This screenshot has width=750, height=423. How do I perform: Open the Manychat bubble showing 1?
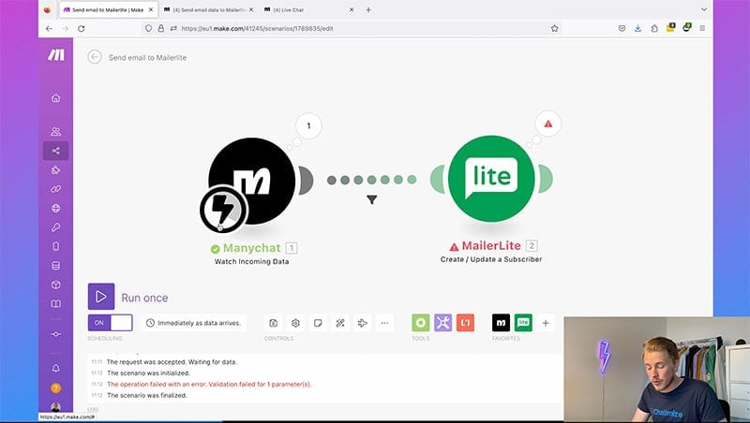308,125
